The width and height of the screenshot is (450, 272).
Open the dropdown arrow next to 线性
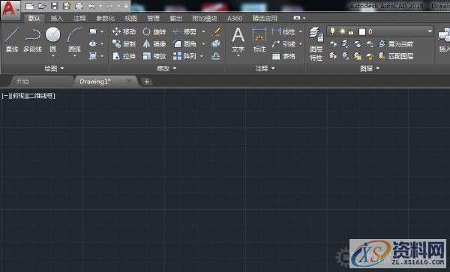pos(301,31)
